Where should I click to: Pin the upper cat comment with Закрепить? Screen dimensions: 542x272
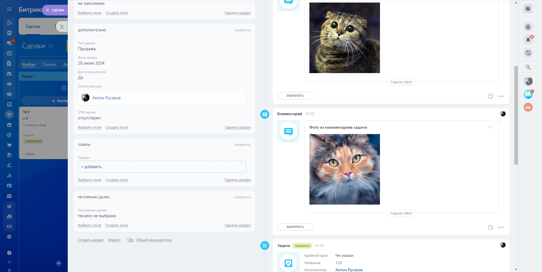pos(295,96)
